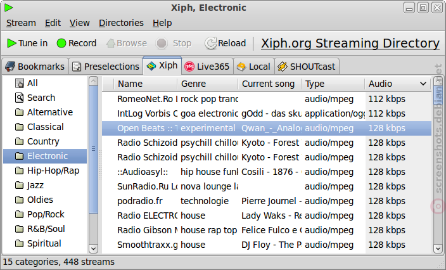This screenshot has width=446, height=270.
Task: Click the Classical folder icon
Action: [20, 127]
